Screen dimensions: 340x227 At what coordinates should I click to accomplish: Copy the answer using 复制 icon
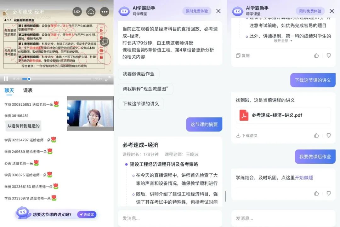coord(243,55)
